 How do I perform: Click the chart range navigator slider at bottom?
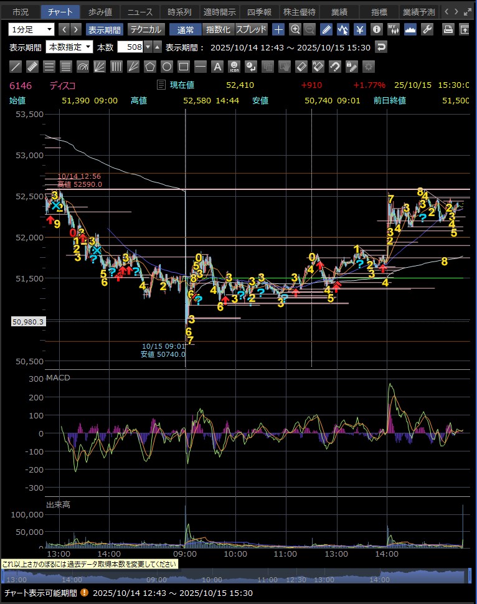click(x=237, y=577)
